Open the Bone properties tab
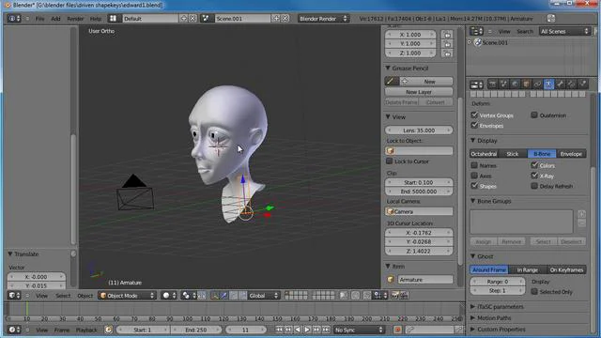Image resolution: width=601 pixels, height=338 pixels. point(560,84)
